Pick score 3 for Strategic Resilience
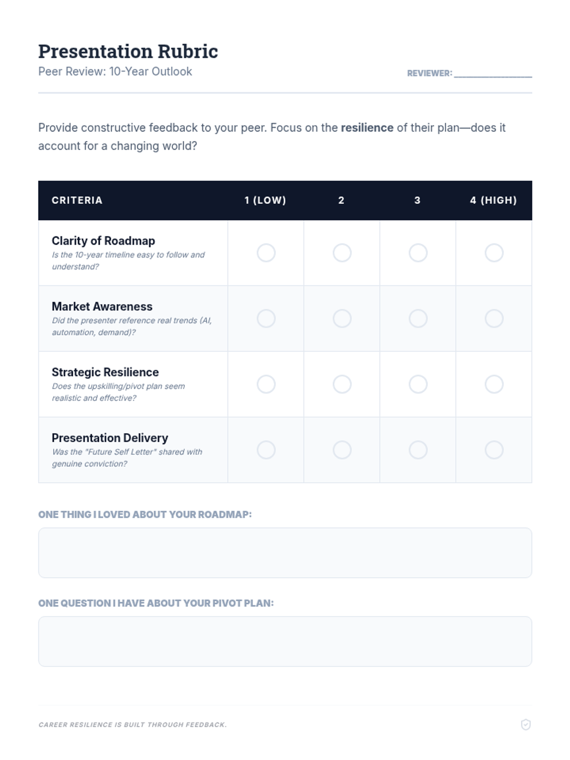Viewport: 570px width, 760px height. tap(418, 384)
